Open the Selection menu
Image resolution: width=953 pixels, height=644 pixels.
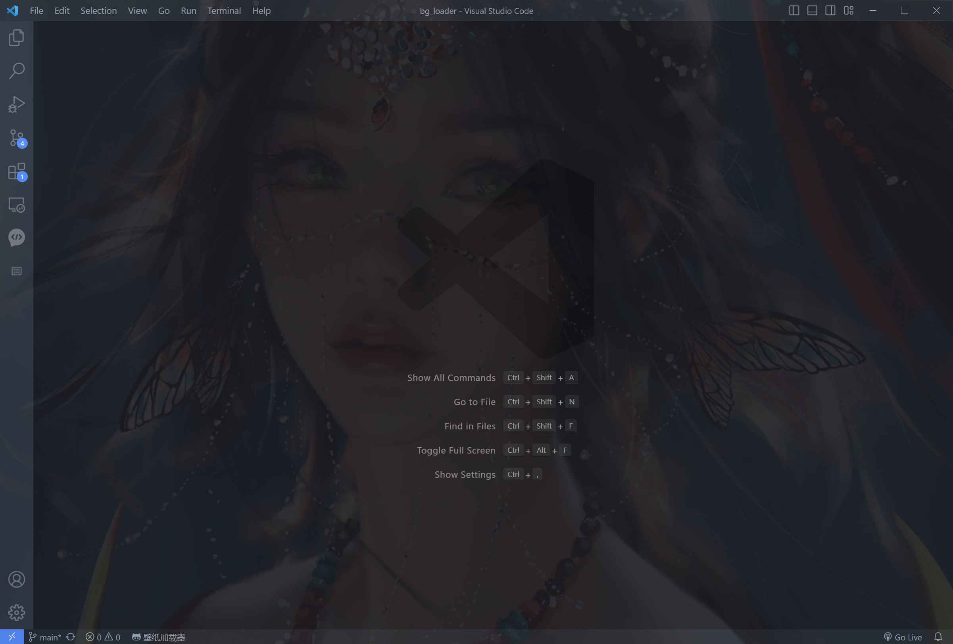click(x=98, y=11)
